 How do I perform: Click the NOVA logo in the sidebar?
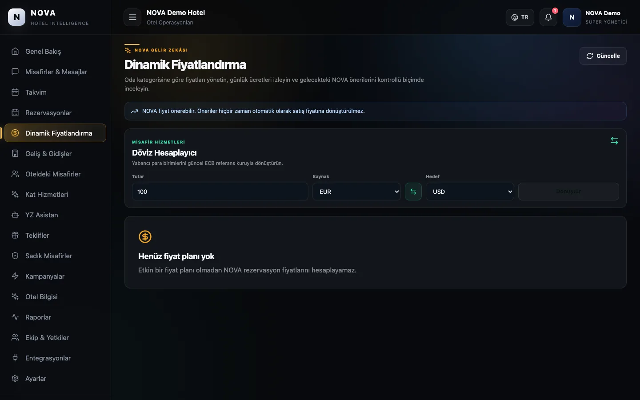(17, 17)
